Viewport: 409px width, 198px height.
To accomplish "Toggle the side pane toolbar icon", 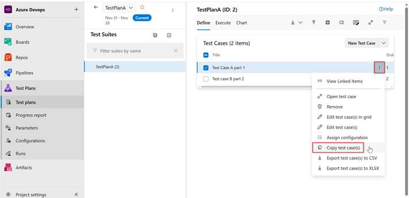I will (x=342, y=22).
